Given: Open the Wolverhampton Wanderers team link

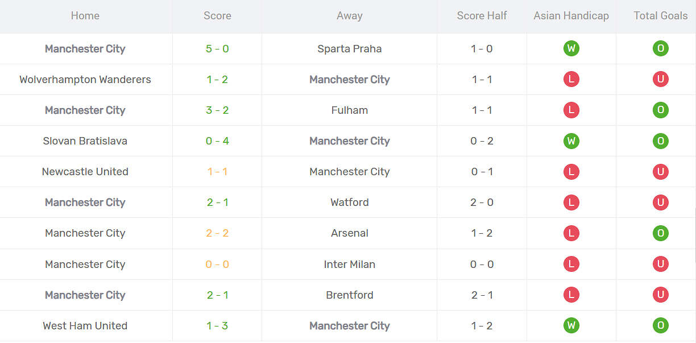Looking at the screenshot, I should pyautogui.click(x=85, y=80).
